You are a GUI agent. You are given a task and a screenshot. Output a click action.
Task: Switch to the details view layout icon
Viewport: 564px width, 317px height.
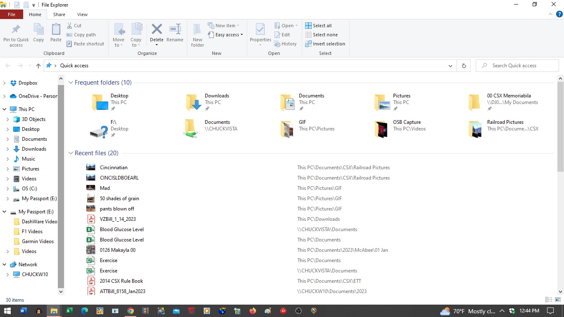click(x=549, y=300)
